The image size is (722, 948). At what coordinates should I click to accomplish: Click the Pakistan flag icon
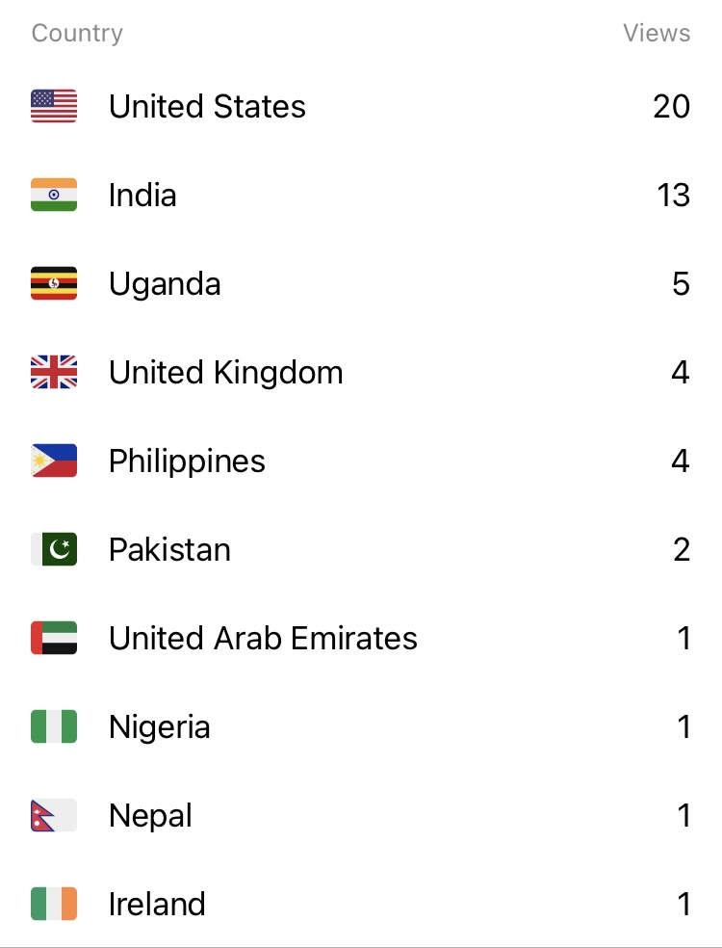pos(54,549)
